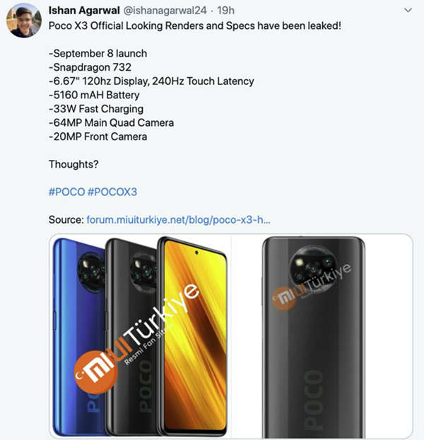424x440 pixels.
Task: Click Ishan Agarwal's profile avatar photo
Action: (24, 21)
